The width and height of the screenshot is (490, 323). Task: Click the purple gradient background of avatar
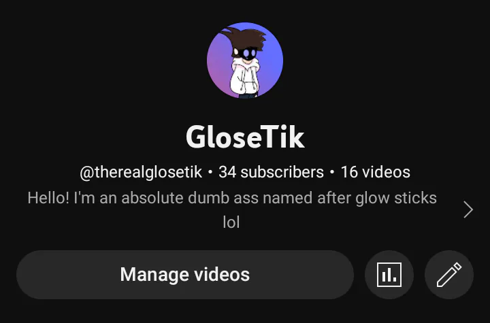(x=218, y=67)
